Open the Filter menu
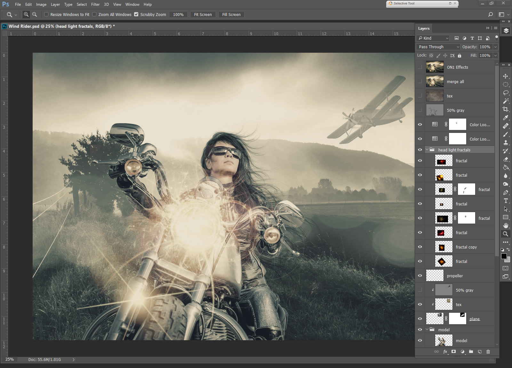This screenshot has width=512, height=368. 95,4
